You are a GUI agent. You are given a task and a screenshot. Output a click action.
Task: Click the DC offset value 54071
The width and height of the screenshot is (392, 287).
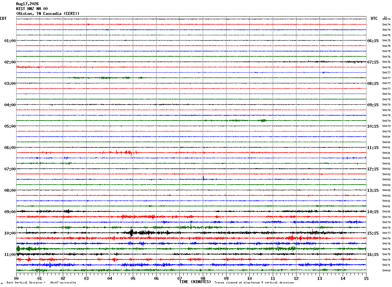386,265
